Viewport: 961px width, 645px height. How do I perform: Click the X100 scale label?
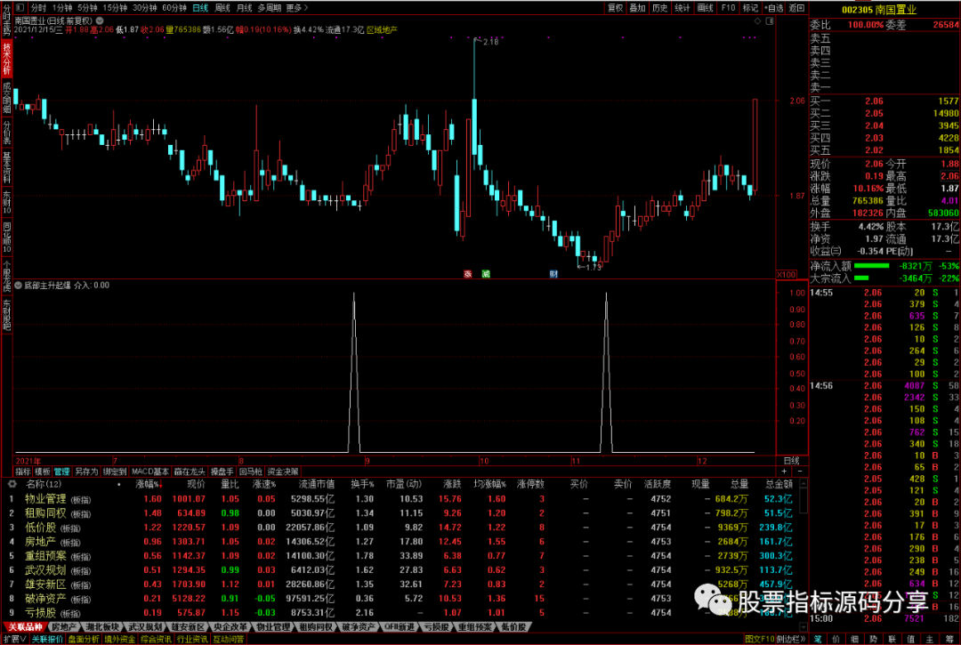point(787,274)
